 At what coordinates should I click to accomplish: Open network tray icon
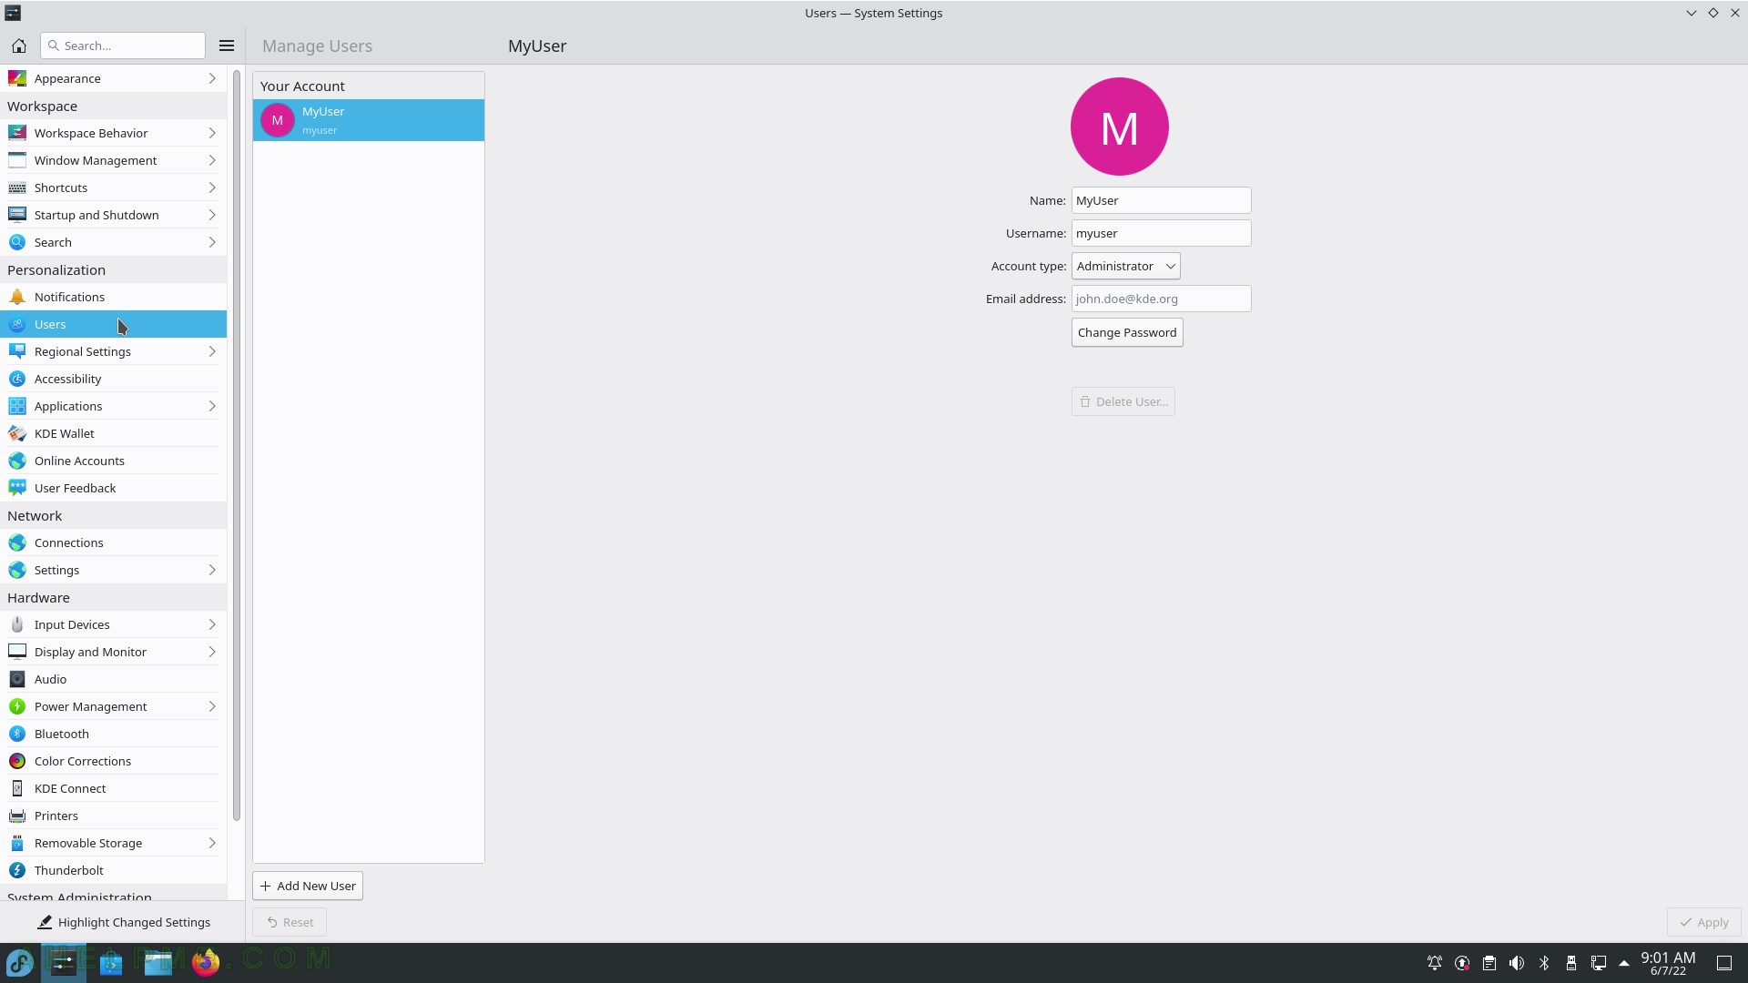pyautogui.click(x=1599, y=963)
